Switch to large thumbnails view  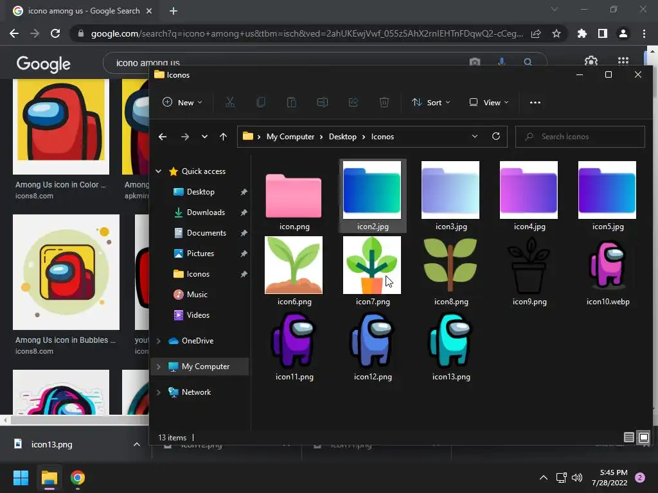coord(644,438)
